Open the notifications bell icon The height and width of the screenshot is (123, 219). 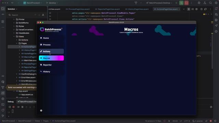tap(216, 9)
